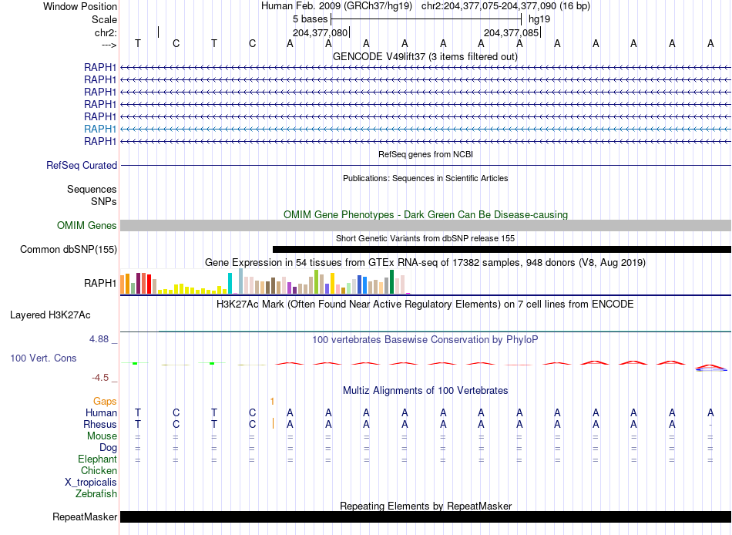The width and height of the screenshot is (732, 535).
Task: Select the Elephant alignment row label
Action: click(97, 459)
